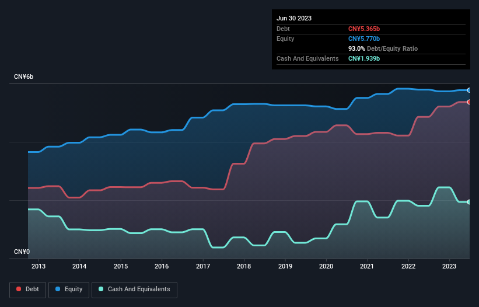Viewport: 479px width, 307px height.
Task: Click the 2022 x-axis label
Action: 408,266
